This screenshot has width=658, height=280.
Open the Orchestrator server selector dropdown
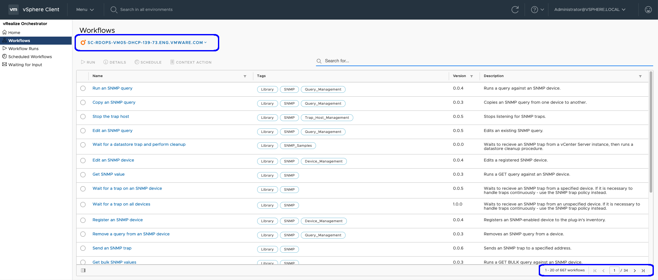point(147,42)
